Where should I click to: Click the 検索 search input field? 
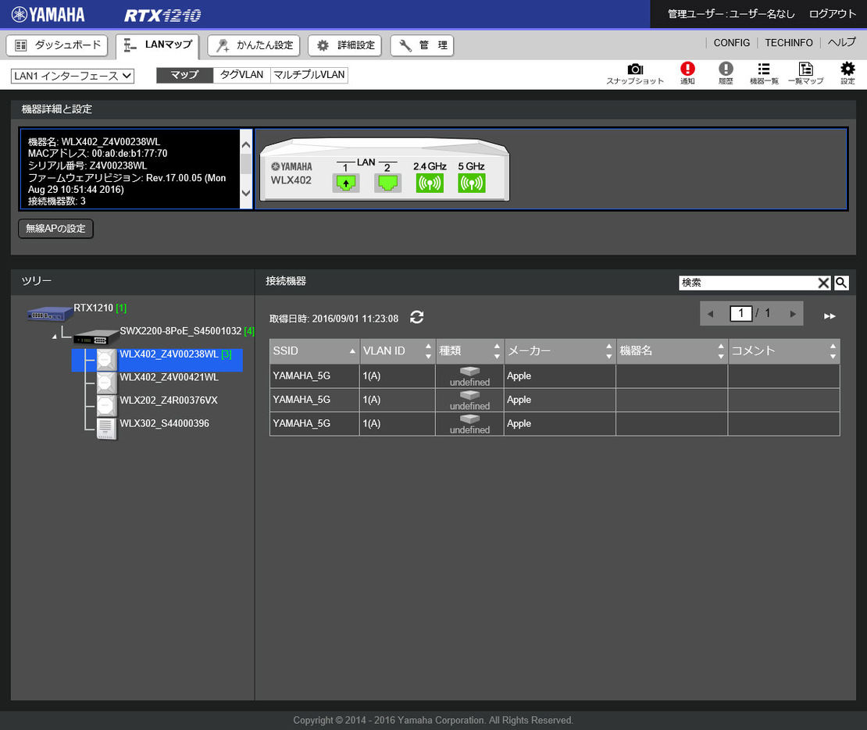(747, 283)
